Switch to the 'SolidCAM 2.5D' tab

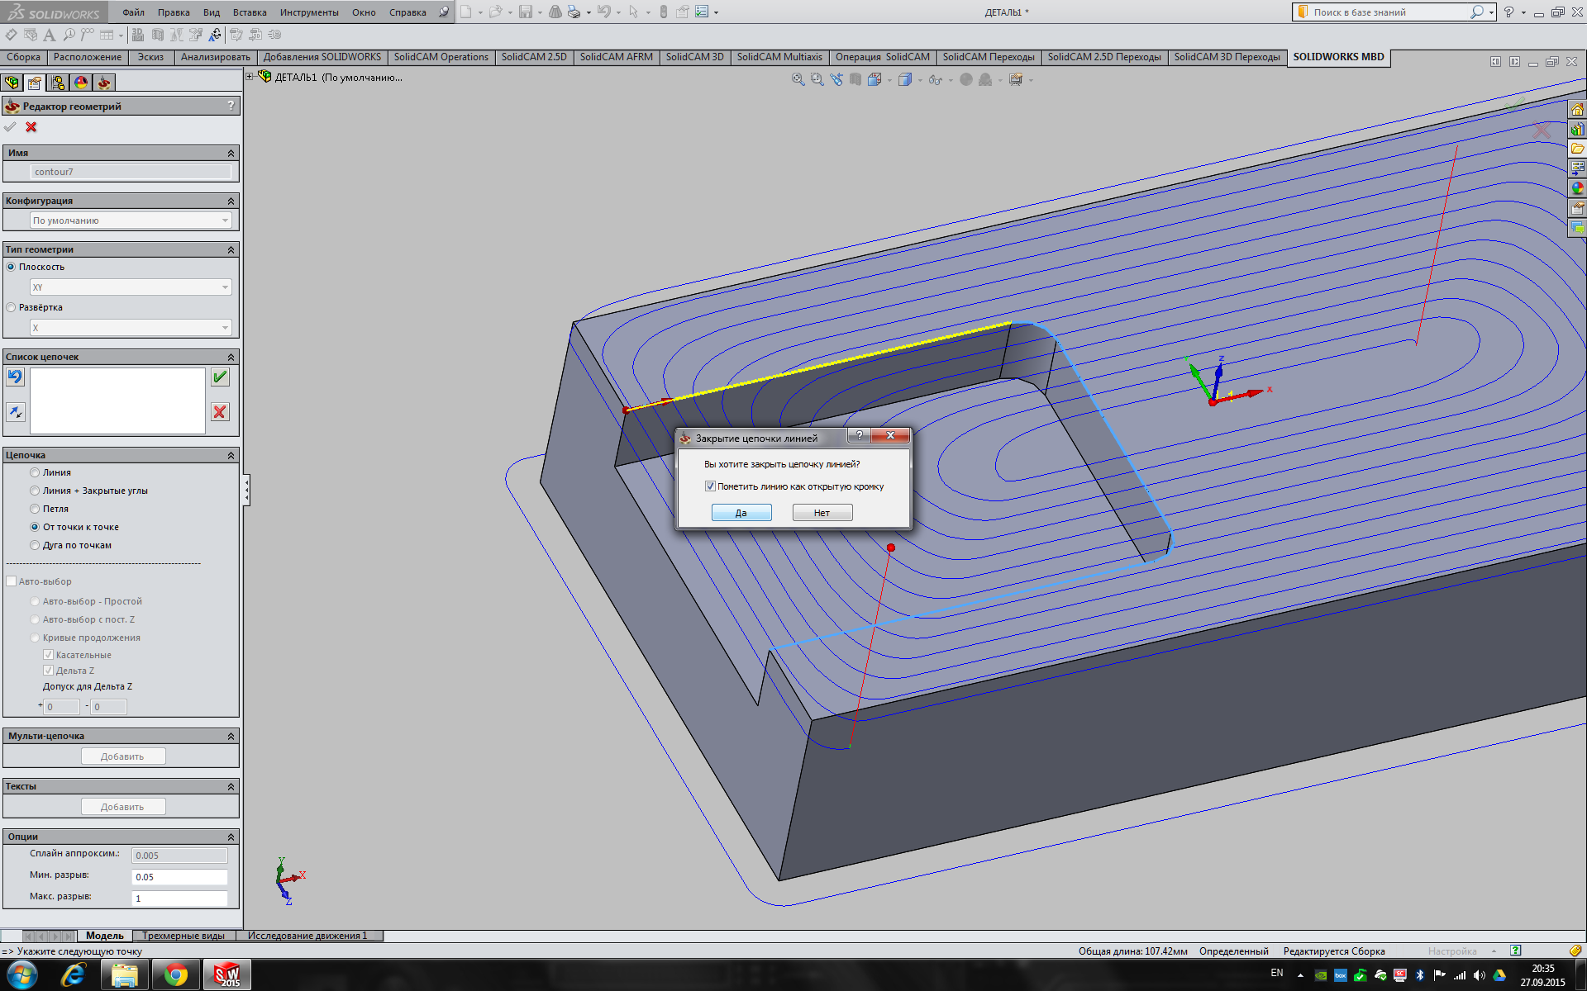(x=533, y=57)
